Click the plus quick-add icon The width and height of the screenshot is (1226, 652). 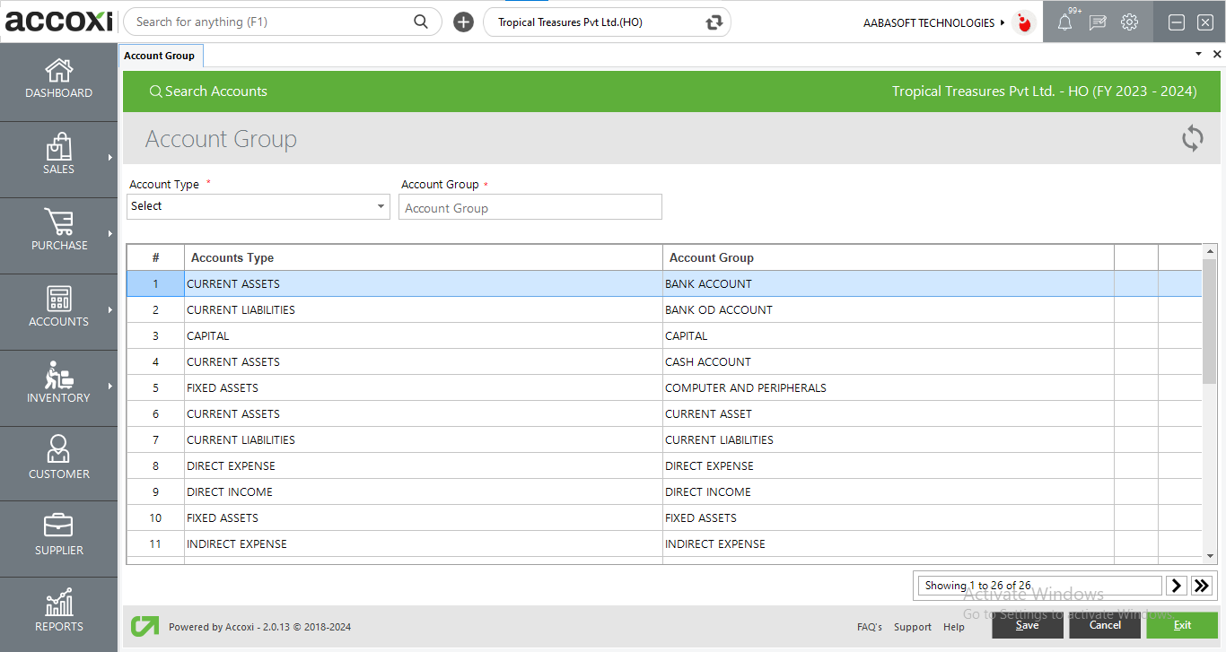click(463, 22)
